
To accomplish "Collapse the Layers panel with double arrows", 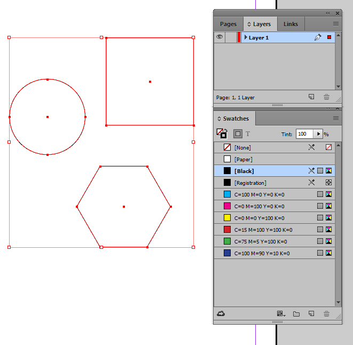I will 327,13.
